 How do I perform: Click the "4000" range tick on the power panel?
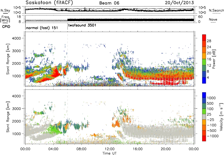click(x=17, y=38)
